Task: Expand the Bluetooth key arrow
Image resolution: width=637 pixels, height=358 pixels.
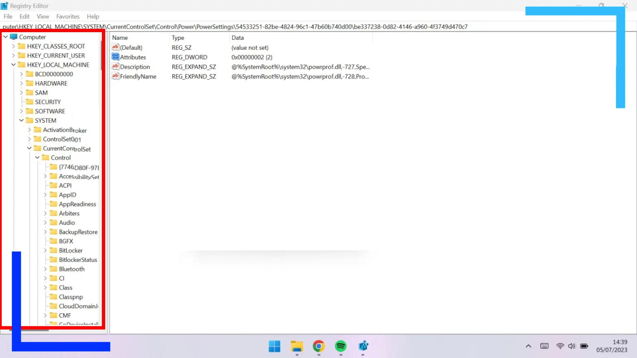Action: coord(45,269)
